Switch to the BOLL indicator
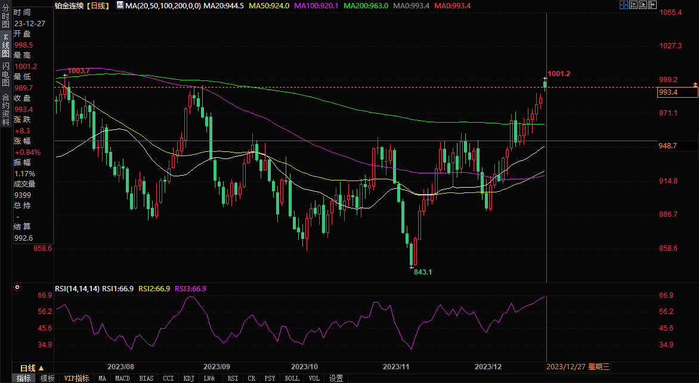Viewport: 699px width, 383px height. pos(292,378)
